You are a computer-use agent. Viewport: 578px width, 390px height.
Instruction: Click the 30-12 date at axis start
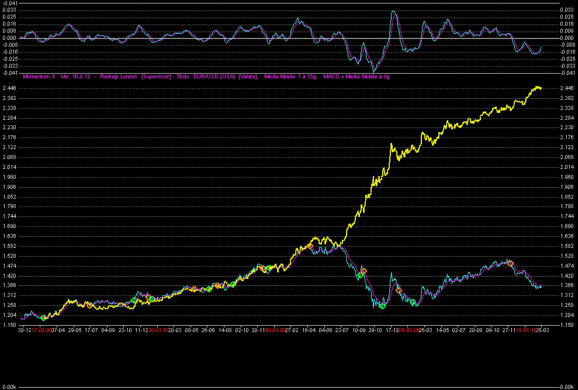coord(24,330)
